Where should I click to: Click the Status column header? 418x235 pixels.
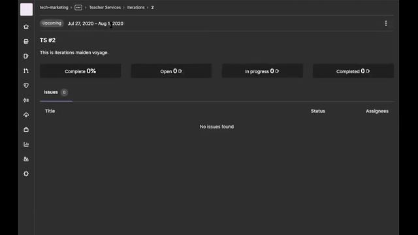click(x=318, y=111)
